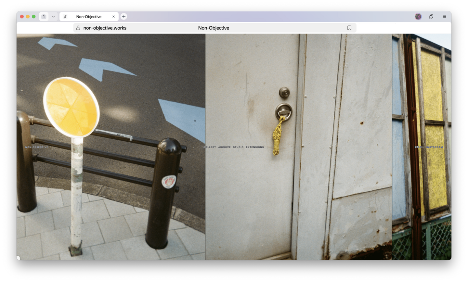Open the INSTAGRAM link
Viewport: 468px width, 282px height.
tap(435, 147)
